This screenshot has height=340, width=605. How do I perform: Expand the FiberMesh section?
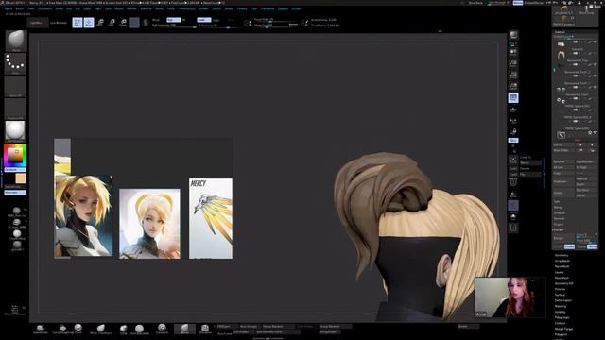(x=562, y=278)
